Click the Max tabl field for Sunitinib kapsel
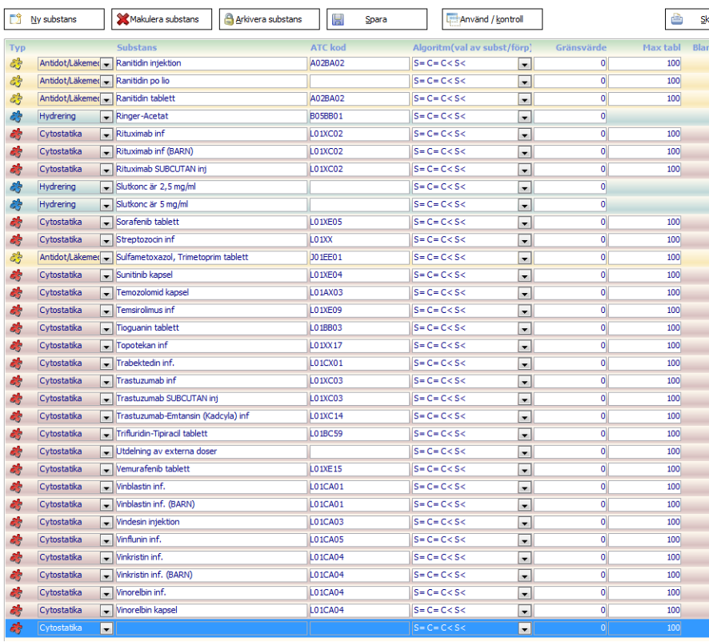 tap(644, 275)
